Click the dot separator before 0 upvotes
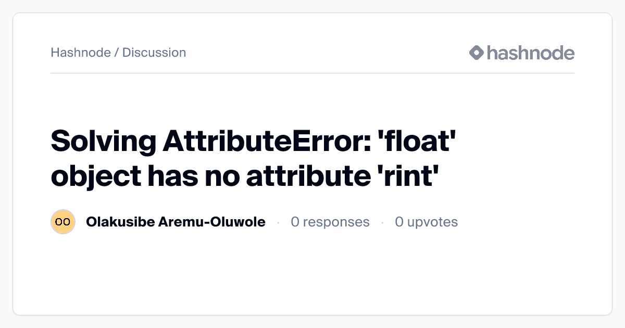Viewport: 625px width, 328px height. [382, 222]
